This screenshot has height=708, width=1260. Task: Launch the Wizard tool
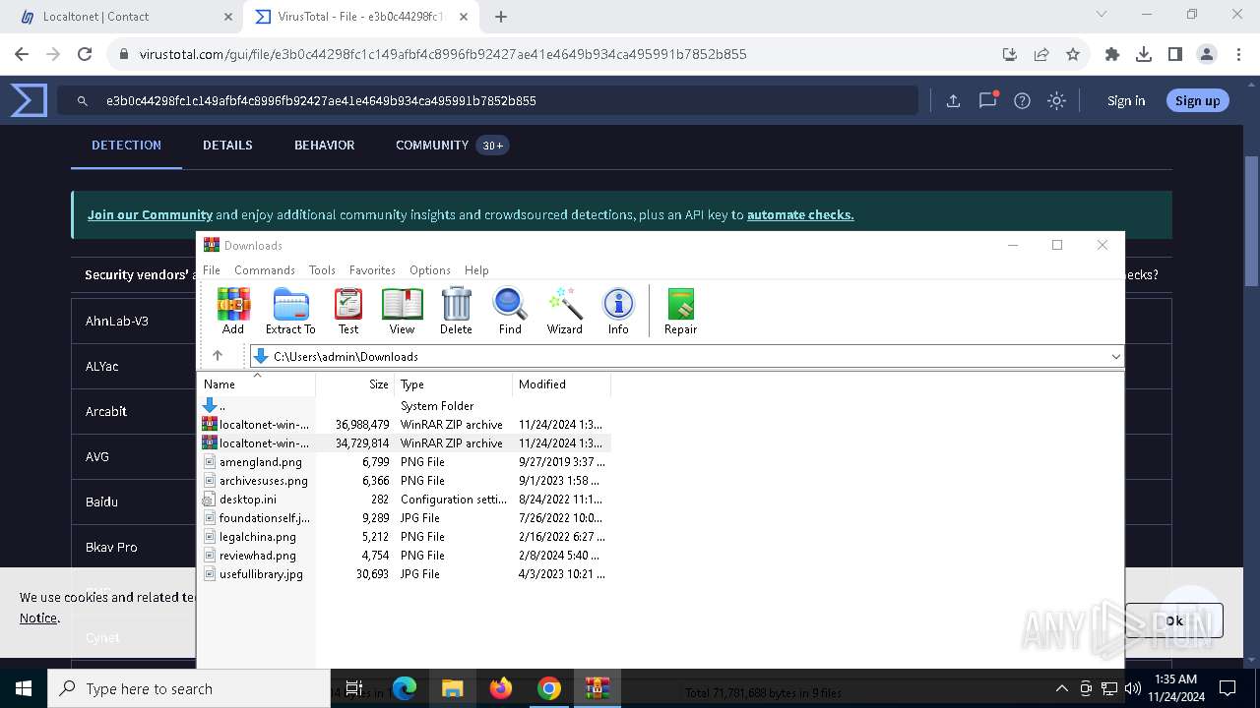tap(565, 311)
